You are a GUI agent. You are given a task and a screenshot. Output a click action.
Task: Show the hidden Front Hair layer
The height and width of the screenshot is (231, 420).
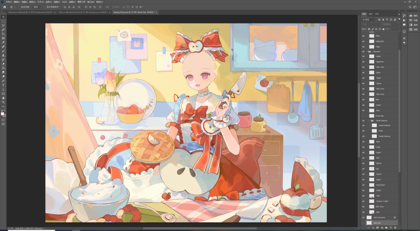[x=363, y=116]
